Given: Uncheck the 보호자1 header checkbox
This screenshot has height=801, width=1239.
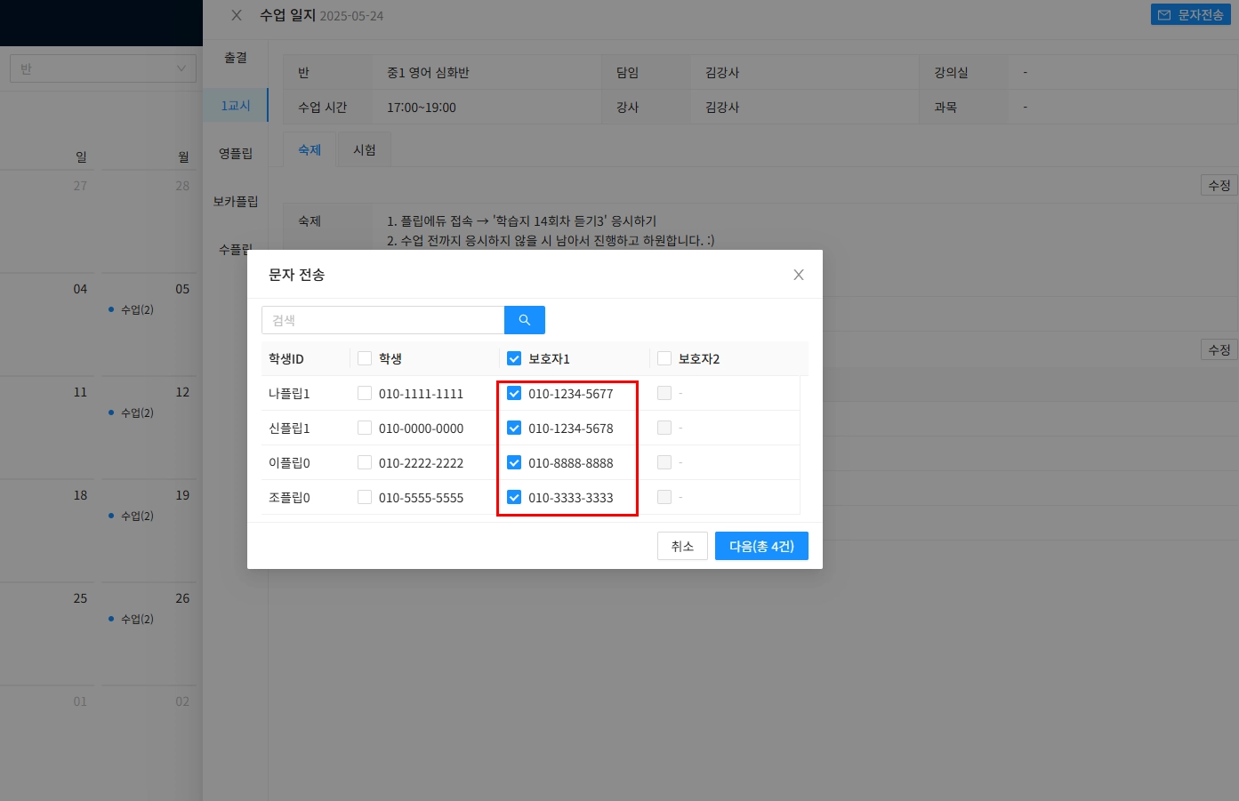Looking at the screenshot, I should (x=514, y=358).
